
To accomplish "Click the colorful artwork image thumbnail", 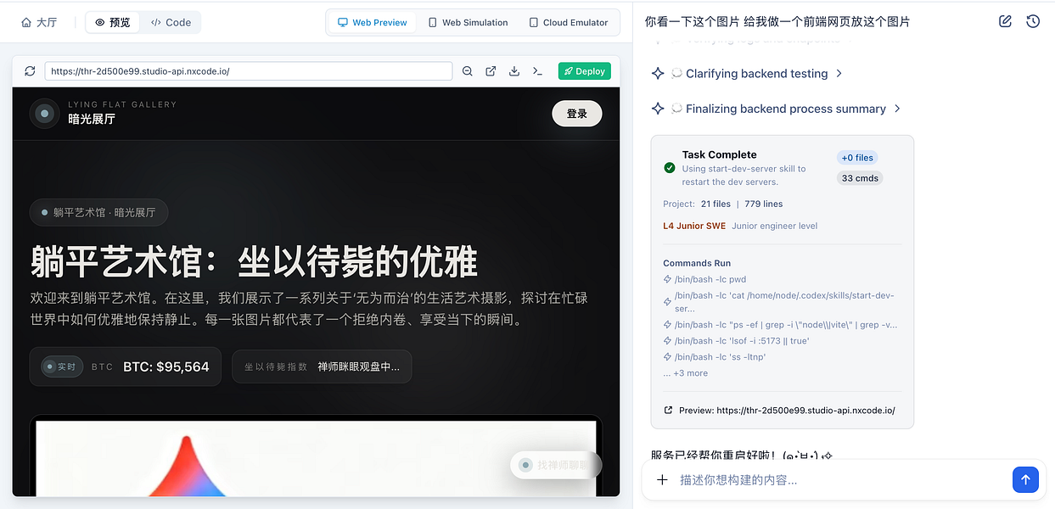I will 316,459.
